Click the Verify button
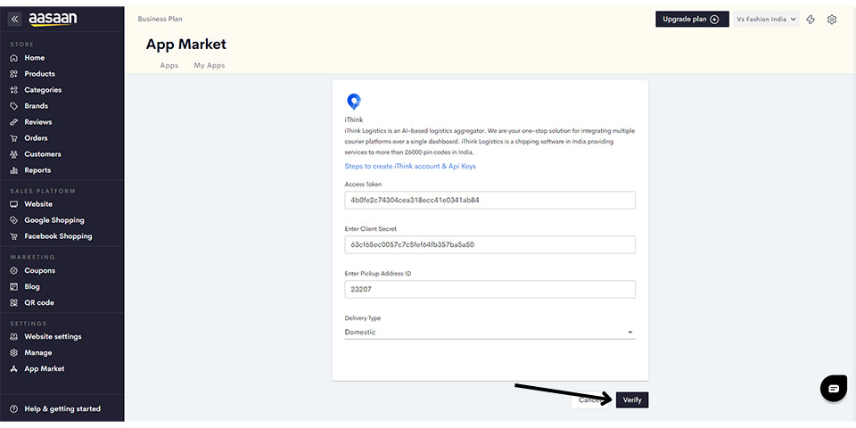The image size is (856, 428). pos(632,400)
